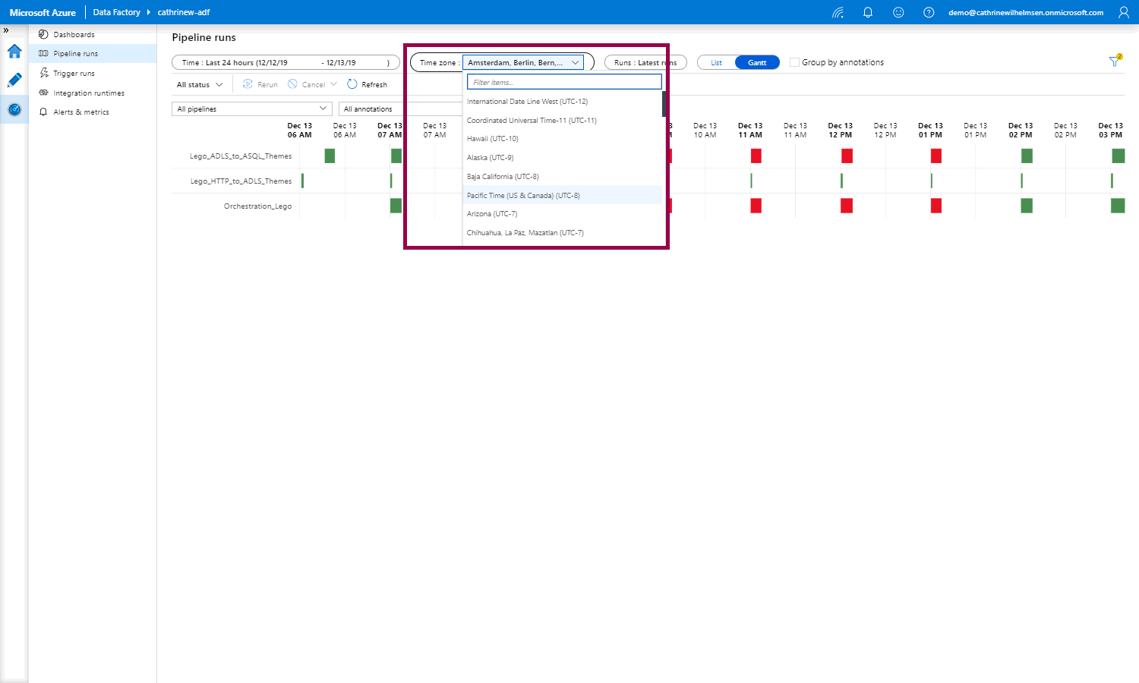1139x683 pixels.
Task: Click the filter funnel icon
Action: [x=1114, y=61]
